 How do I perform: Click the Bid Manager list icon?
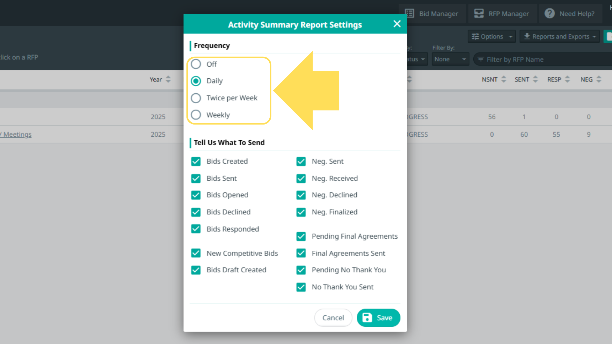(x=410, y=13)
